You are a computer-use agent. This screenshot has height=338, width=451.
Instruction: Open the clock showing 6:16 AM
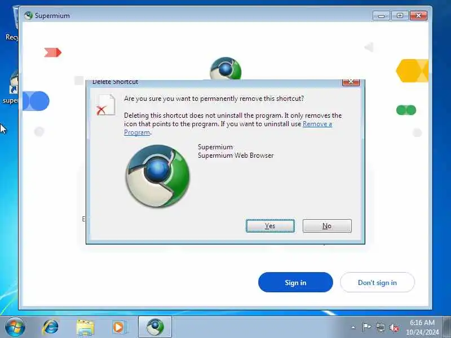[422, 327]
